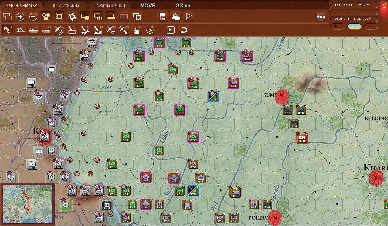The width and height of the screenshot is (388, 226).
Task: Click the outlined pennant flag icon
Action: tap(189, 17)
